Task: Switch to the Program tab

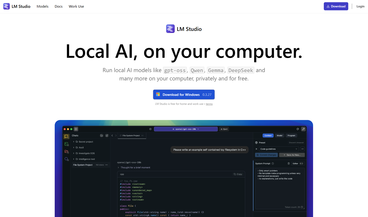Action: pos(291,136)
